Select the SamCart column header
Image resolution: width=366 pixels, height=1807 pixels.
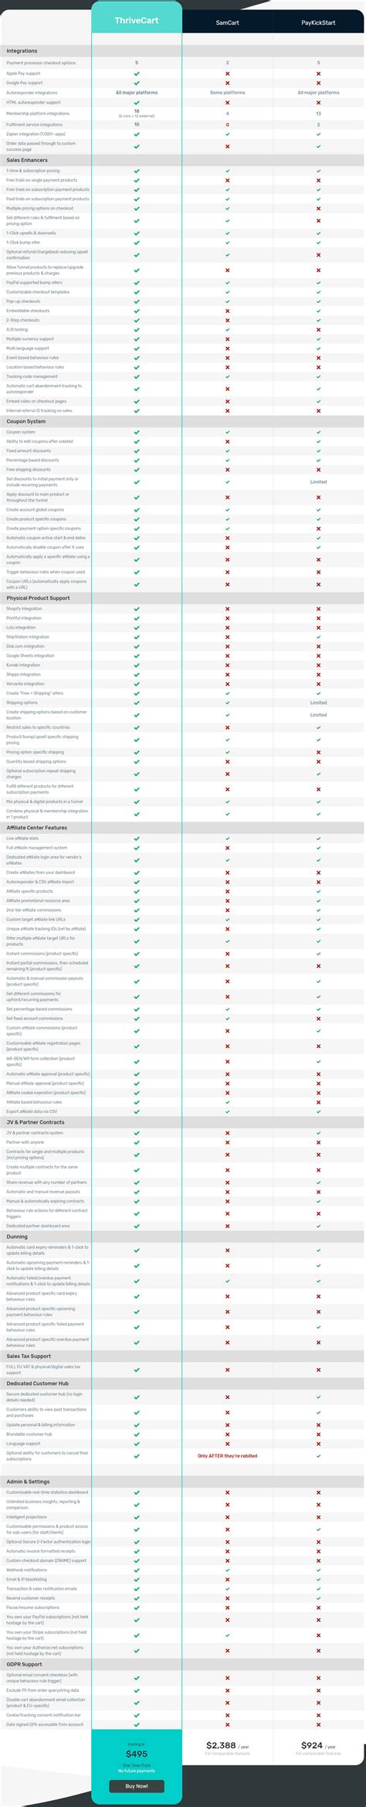227,23
